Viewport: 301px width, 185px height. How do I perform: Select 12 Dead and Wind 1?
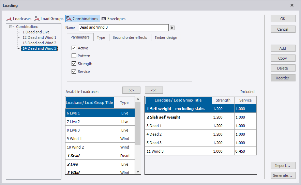pos(39,37)
